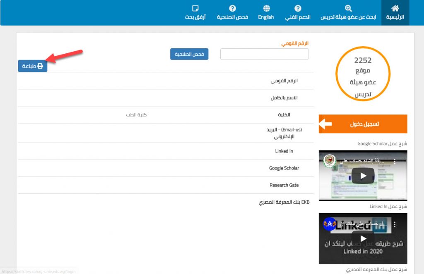Click the white arrow on the orange login banner

pyautogui.click(x=326, y=124)
